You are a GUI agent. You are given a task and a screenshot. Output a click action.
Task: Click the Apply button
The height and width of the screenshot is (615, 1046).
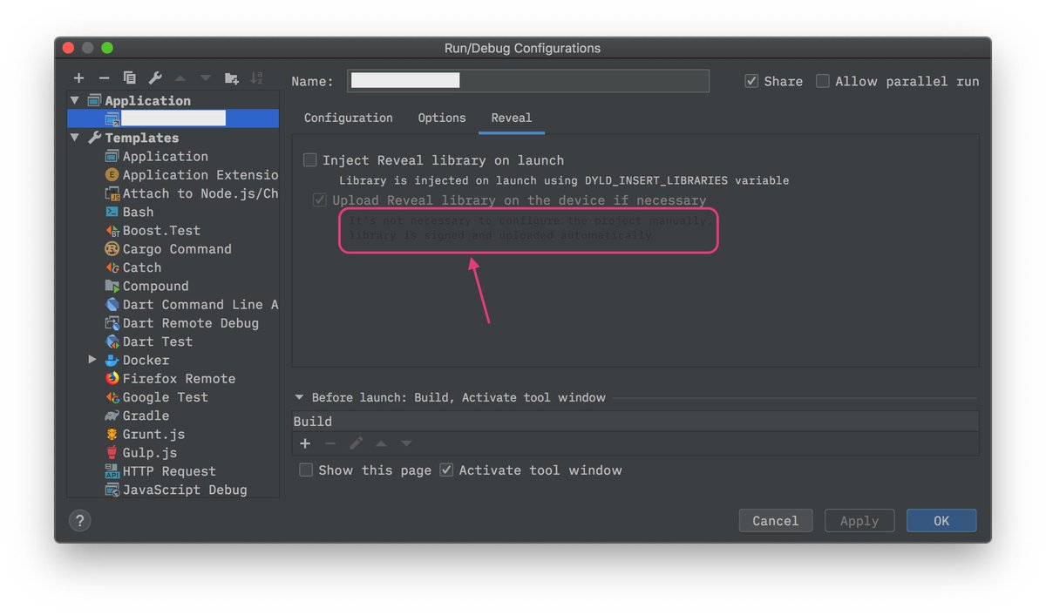(x=859, y=521)
